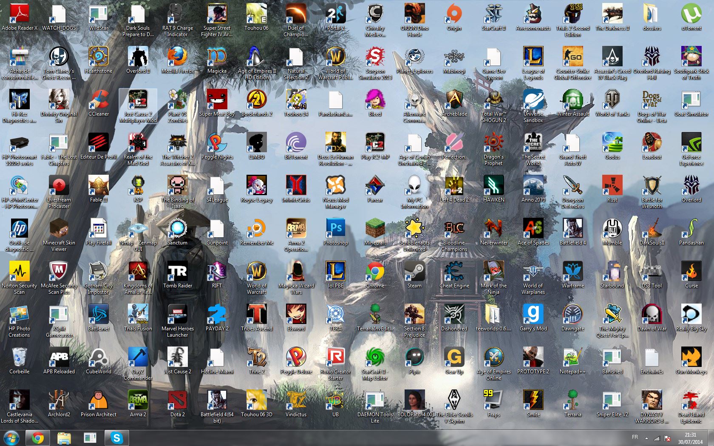Screen dimensions: 714x446
Task: Open the BitTorrent desktop icon
Action: coord(296,146)
